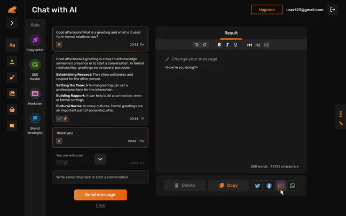This screenshot has width=346, height=216.
Task: Open the image tool in the sidebar
Action: [12, 93]
